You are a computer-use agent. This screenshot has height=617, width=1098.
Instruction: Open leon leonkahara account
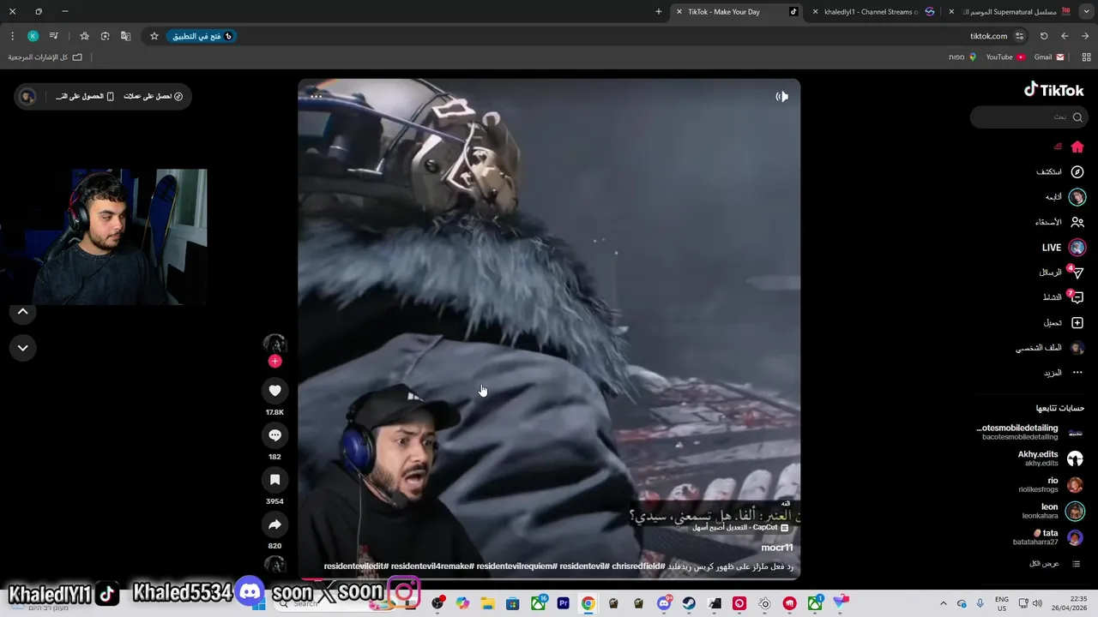pyautogui.click(x=1054, y=512)
